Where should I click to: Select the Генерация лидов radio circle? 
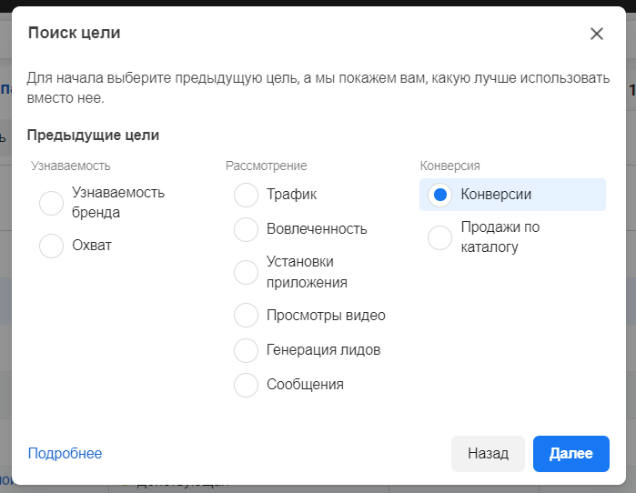click(x=247, y=350)
